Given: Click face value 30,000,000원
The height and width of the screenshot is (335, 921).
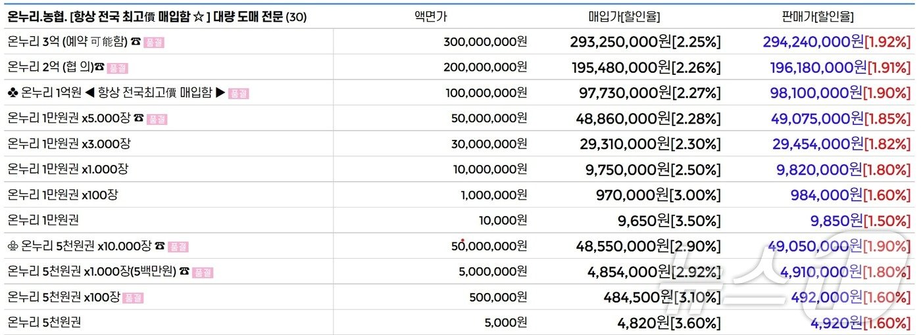Looking at the screenshot, I should tap(489, 145).
